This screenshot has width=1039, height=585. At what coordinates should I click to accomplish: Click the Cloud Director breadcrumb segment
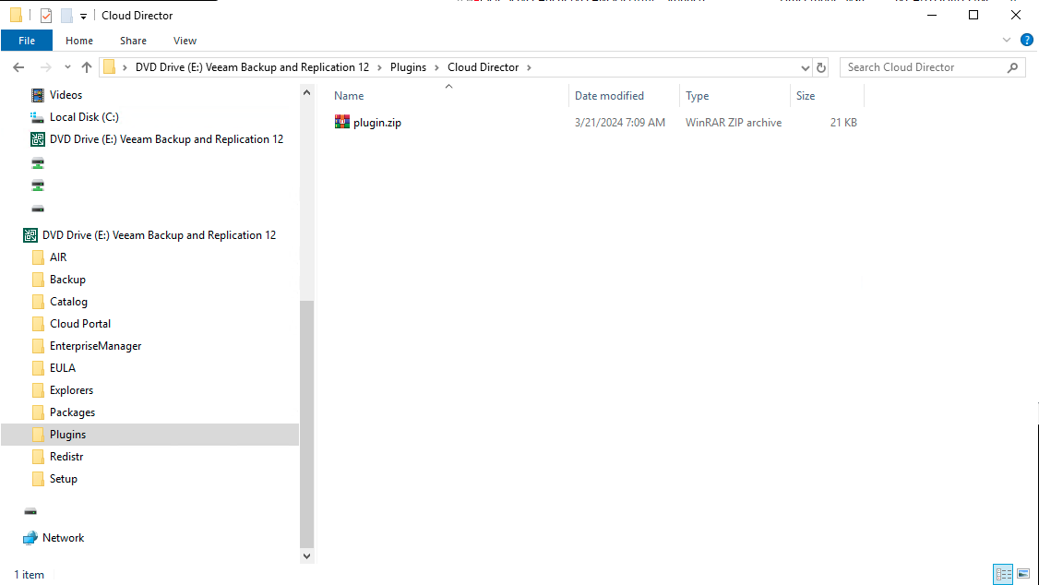pos(484,67)
